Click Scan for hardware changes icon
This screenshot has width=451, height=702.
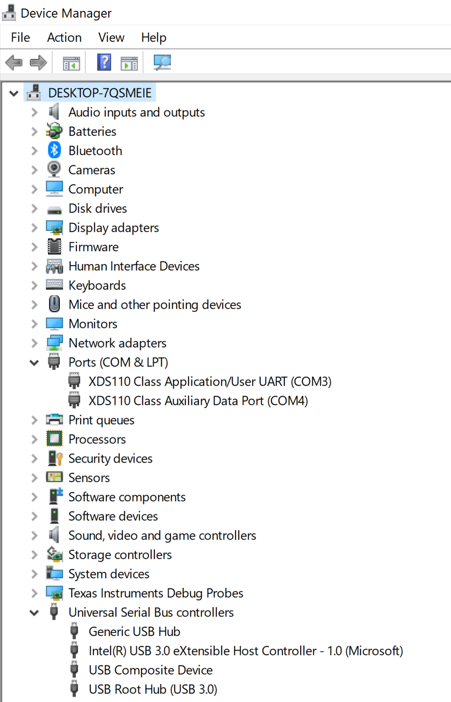(162, 62)
